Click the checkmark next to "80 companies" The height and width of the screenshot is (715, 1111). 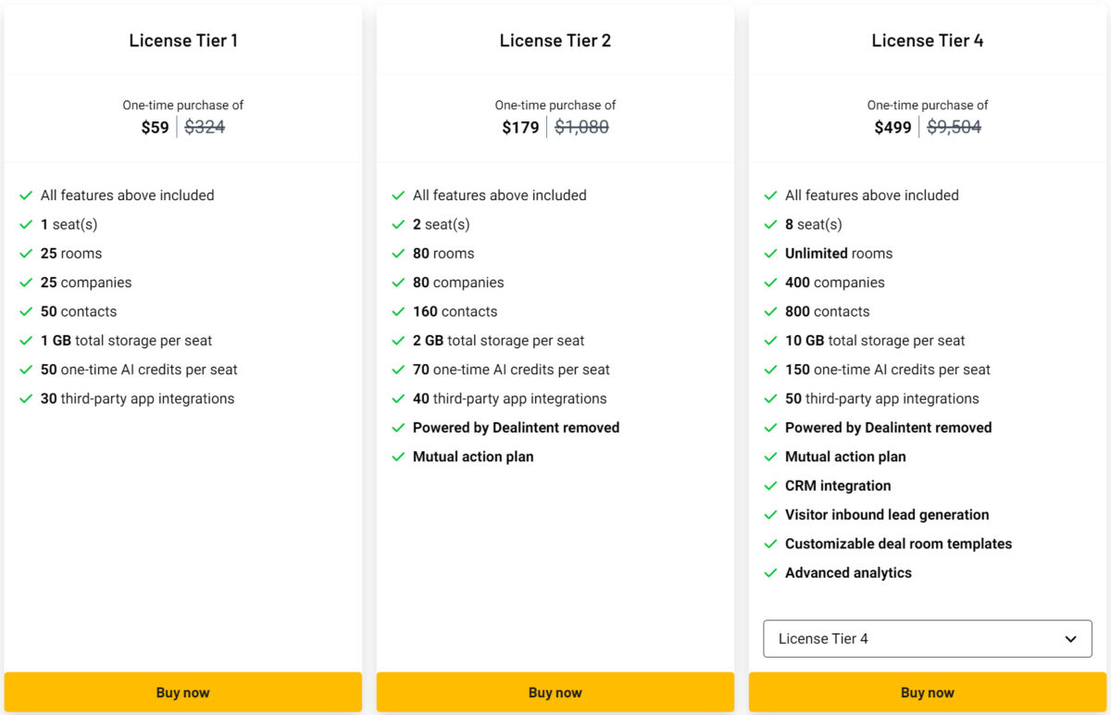tap(398, 282)
